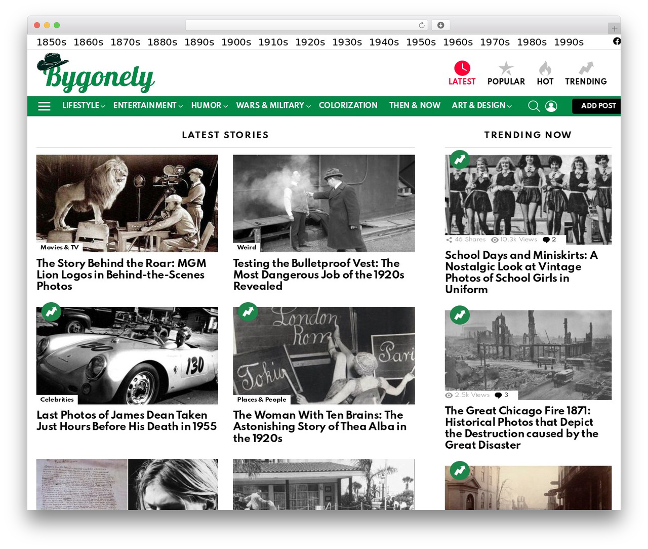Screen dimensions: 648x549
Task: Click comments icon under School Days photo
Action: (x=546, y=240)
